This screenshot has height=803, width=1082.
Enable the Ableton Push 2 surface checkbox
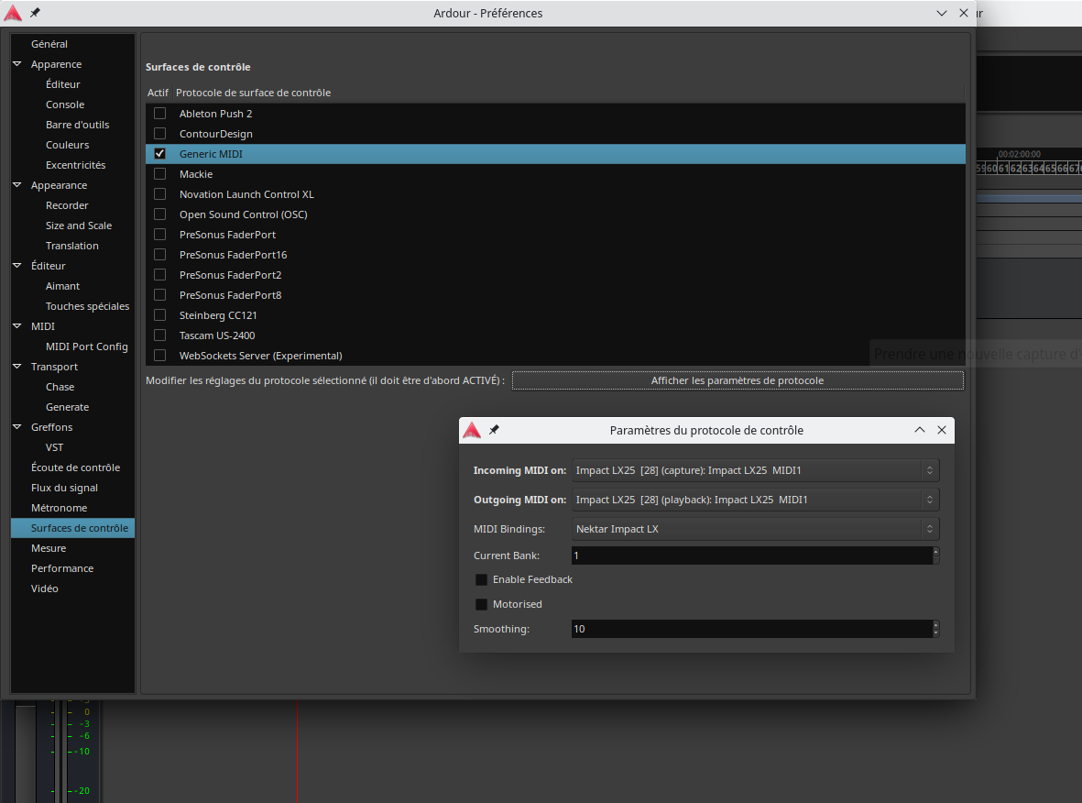[x=160, y=114]
